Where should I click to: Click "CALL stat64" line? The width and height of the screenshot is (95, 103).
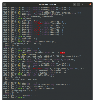(31, 11)
